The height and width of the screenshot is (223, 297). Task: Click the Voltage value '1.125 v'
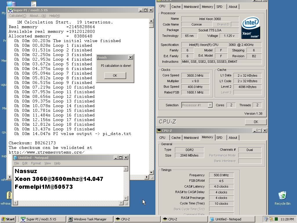coord(229,36)
